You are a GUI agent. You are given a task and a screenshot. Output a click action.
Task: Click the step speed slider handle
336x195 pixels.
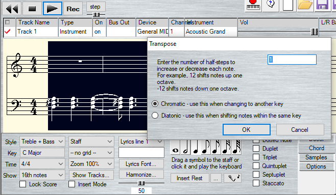pos(96,15)
